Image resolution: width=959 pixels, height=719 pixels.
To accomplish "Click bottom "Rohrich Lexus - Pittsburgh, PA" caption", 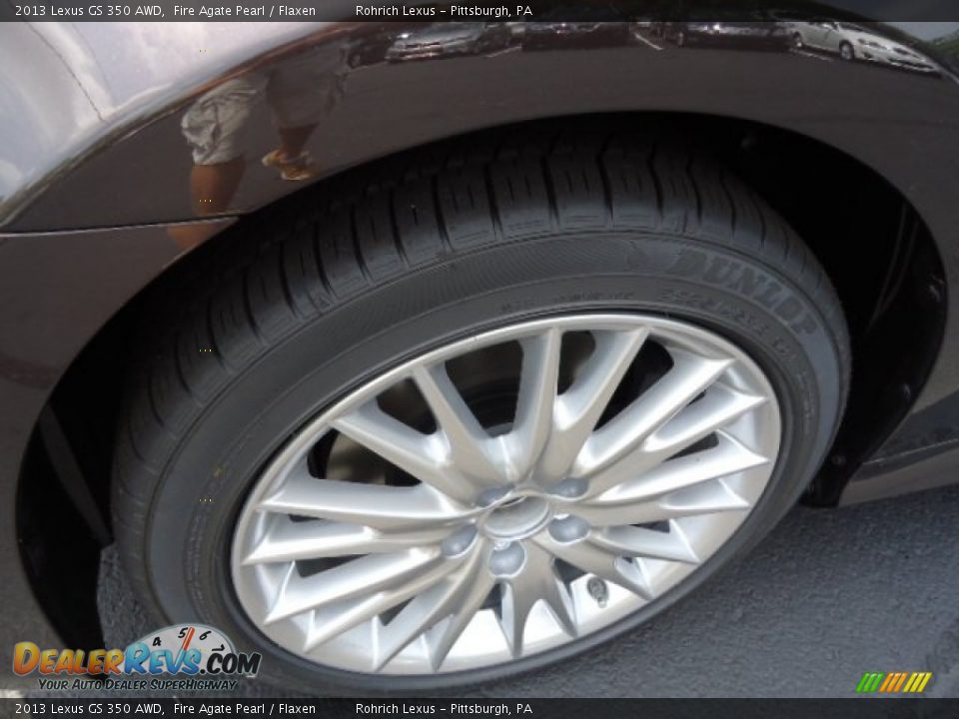I will tap(444, 708).
